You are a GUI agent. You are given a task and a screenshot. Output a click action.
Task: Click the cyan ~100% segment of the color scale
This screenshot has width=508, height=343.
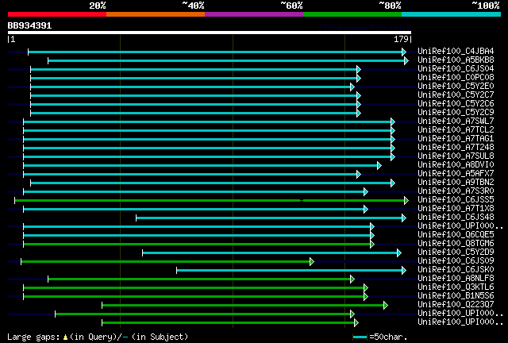pyautogui.click(x=452, y=14)
